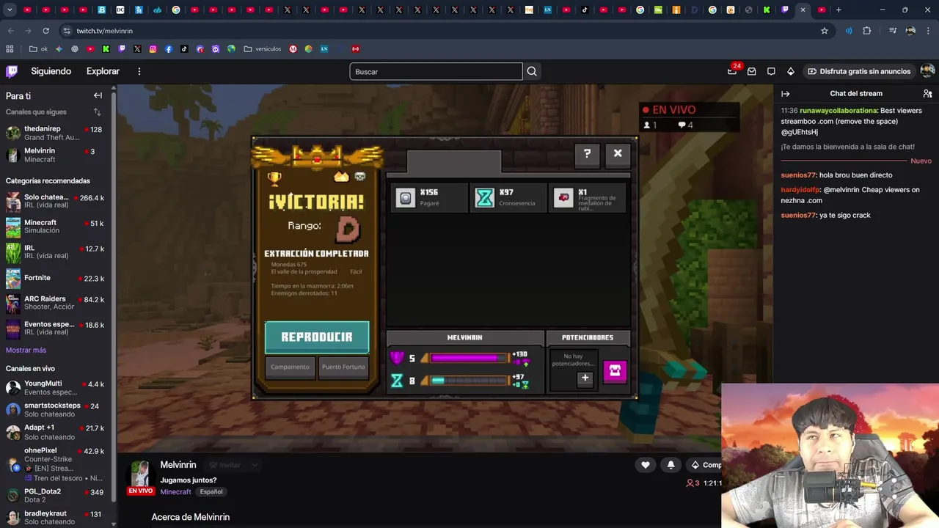Toggle notification bell for Melvinrin
The height and width of the screenshot is (528, 939).
click(x=671, y=465)
